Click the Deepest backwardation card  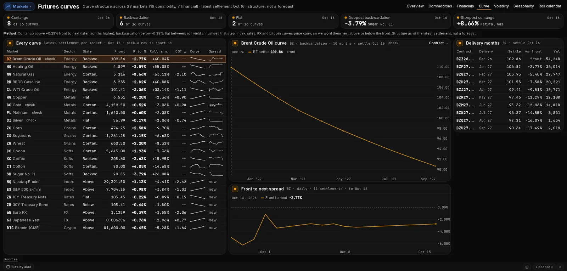click(396, 21)
